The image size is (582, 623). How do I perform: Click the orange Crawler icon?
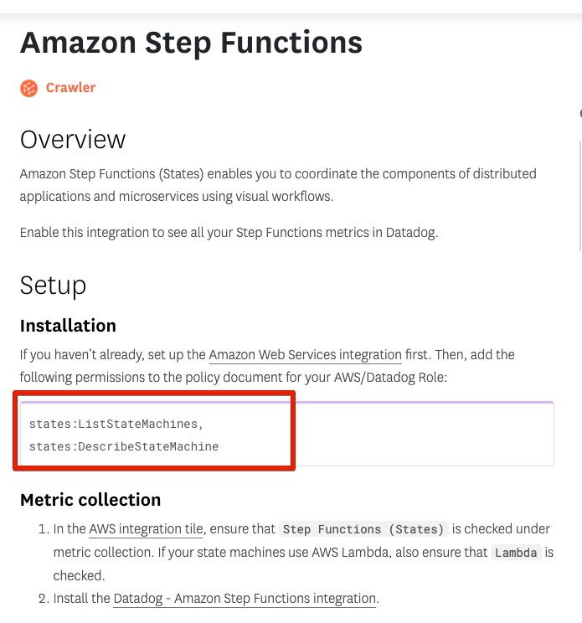point(29,88)
